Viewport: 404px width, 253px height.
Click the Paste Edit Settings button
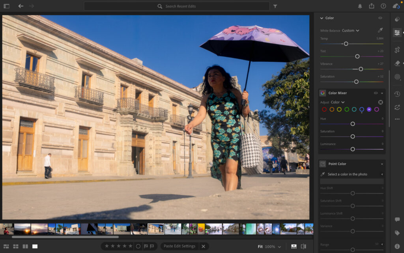(180, 246)
